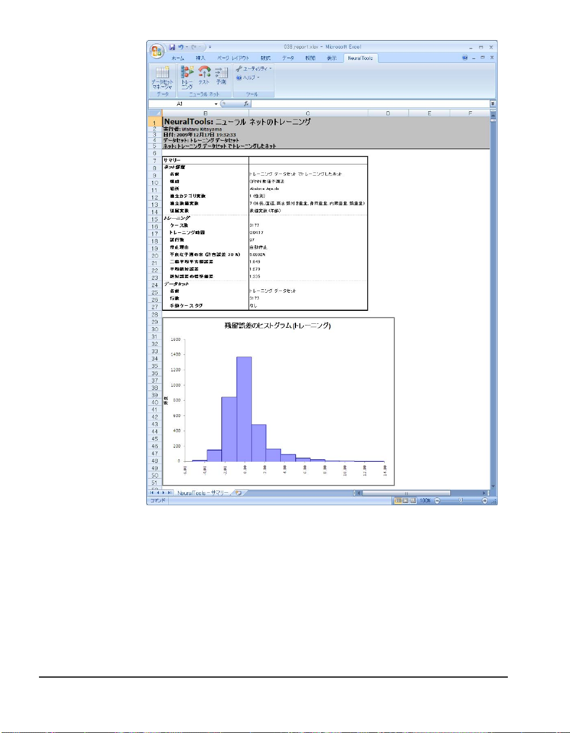This screenshot has height=733, width=570.
Task: Switch to the Data ribbon tab
Action: pos(288,58)
